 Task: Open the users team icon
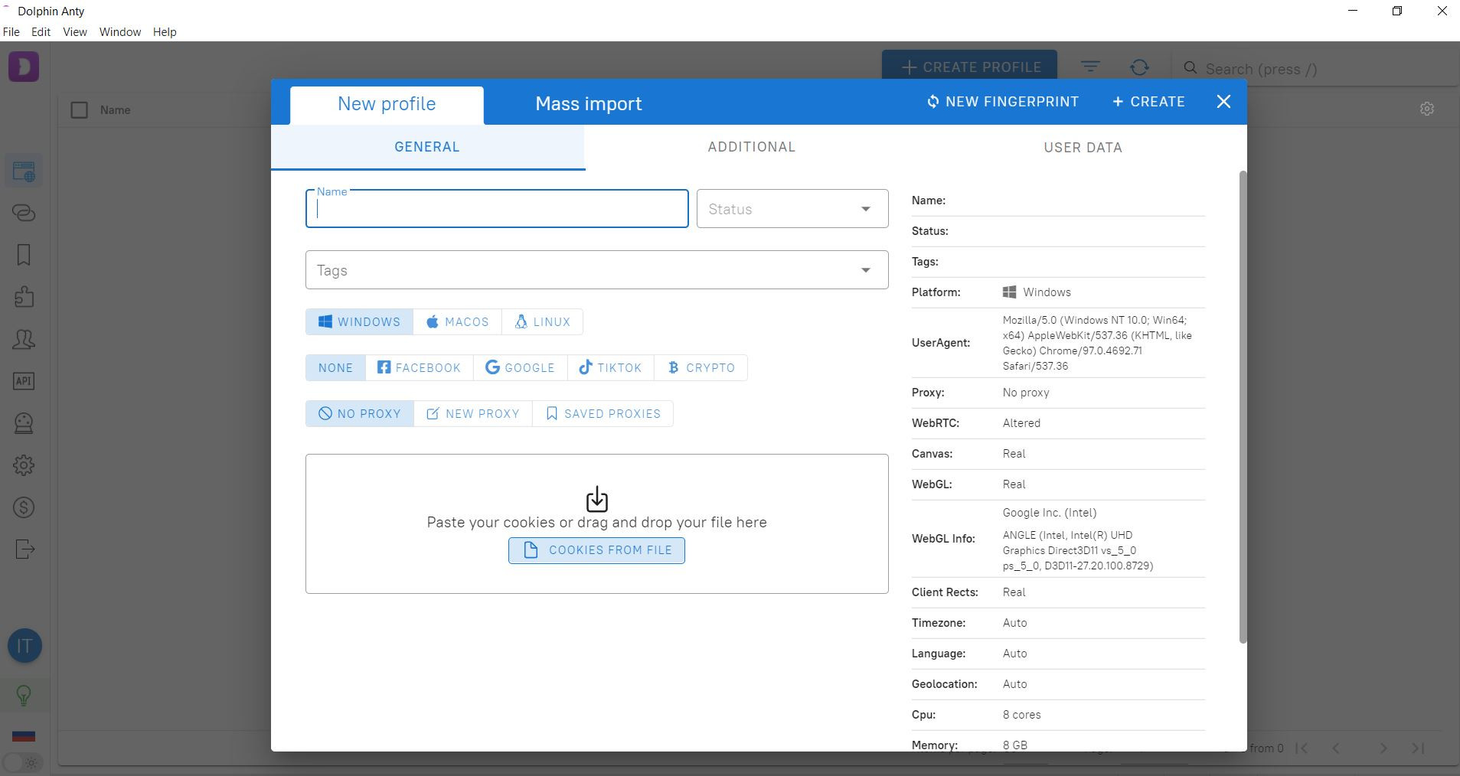24,339
